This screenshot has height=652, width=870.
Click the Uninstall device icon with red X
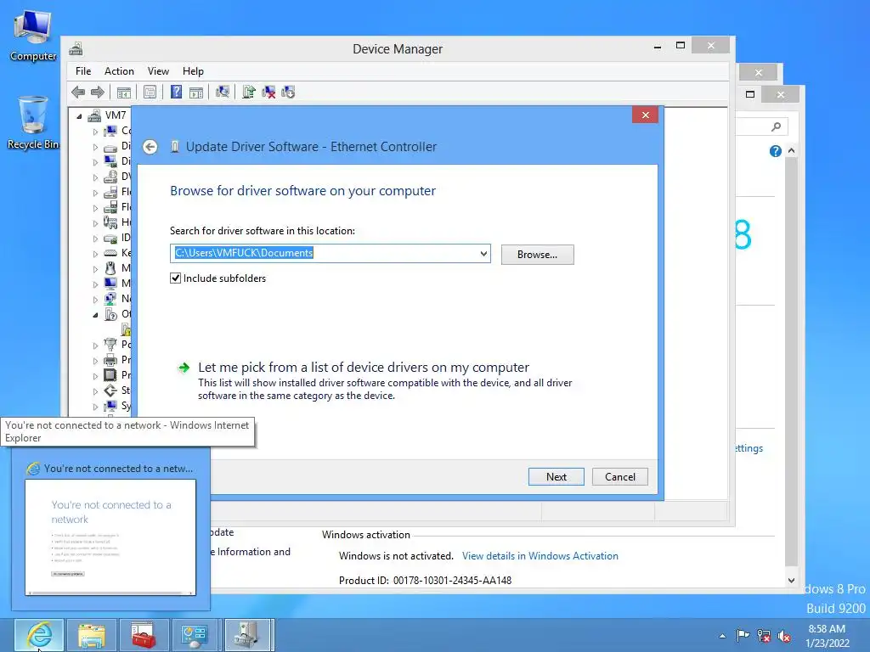point(268,92)
